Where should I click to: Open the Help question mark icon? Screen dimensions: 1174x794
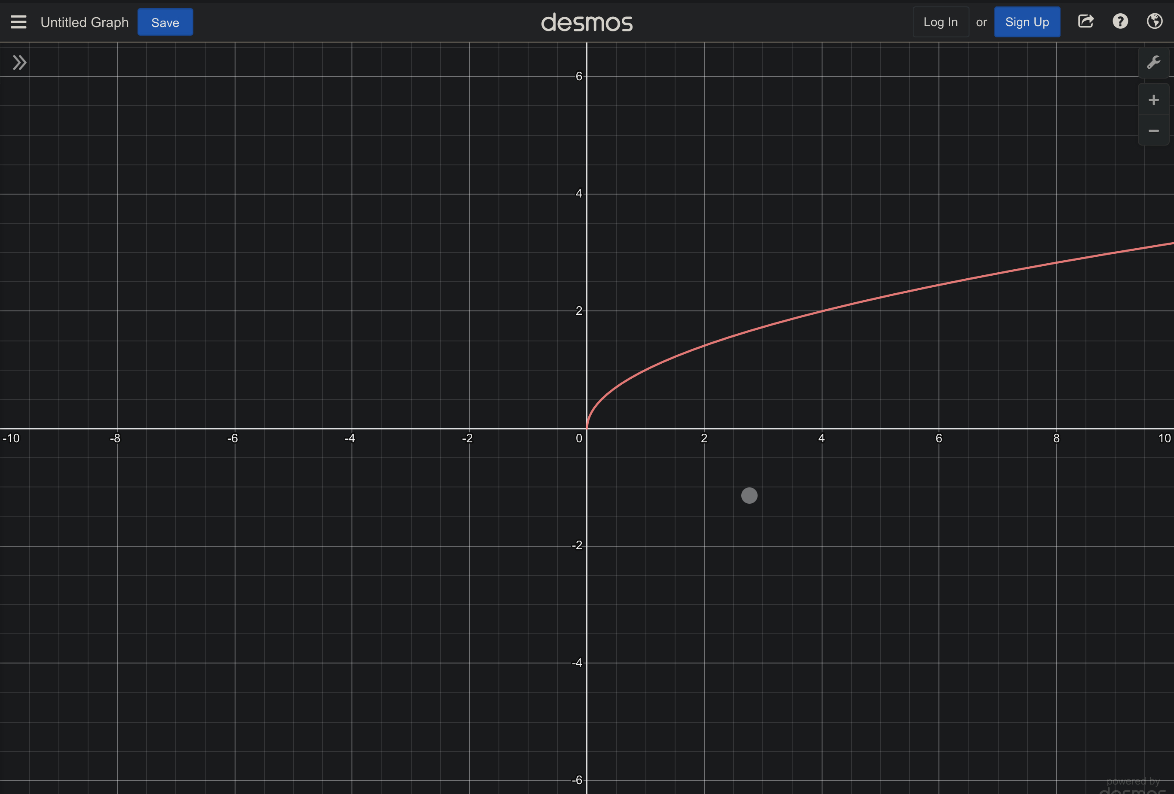click(1120, 21)
